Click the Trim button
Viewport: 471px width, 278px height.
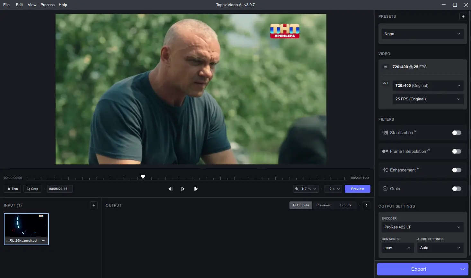click(x=13, y=189)
